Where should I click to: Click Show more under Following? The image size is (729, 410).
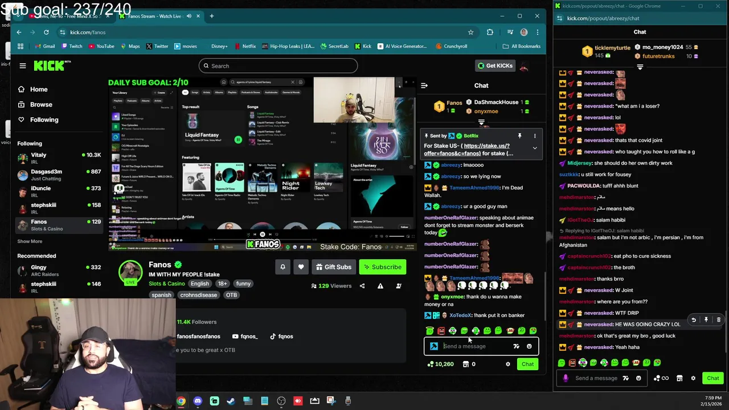(x=30, y=241)
